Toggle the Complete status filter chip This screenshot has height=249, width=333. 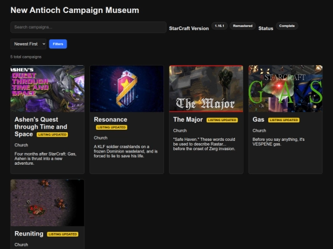click(287, 26)
